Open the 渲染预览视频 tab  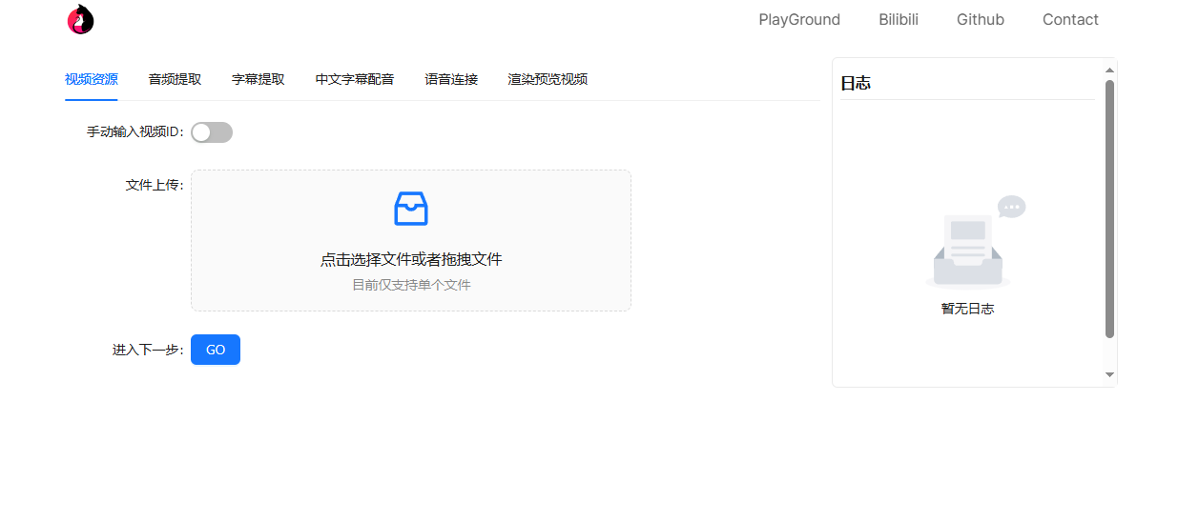point(548,79)
